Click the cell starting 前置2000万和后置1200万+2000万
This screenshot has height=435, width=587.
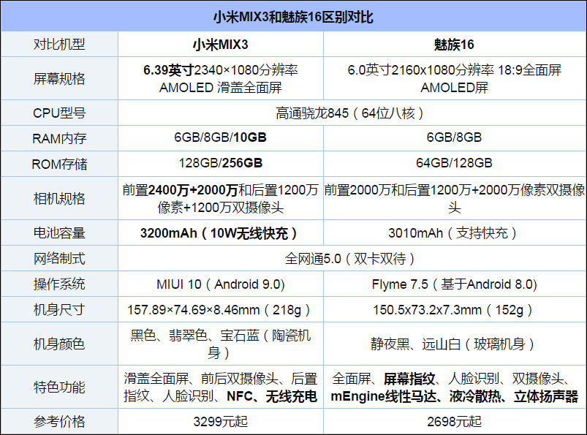tap(455, 198)
